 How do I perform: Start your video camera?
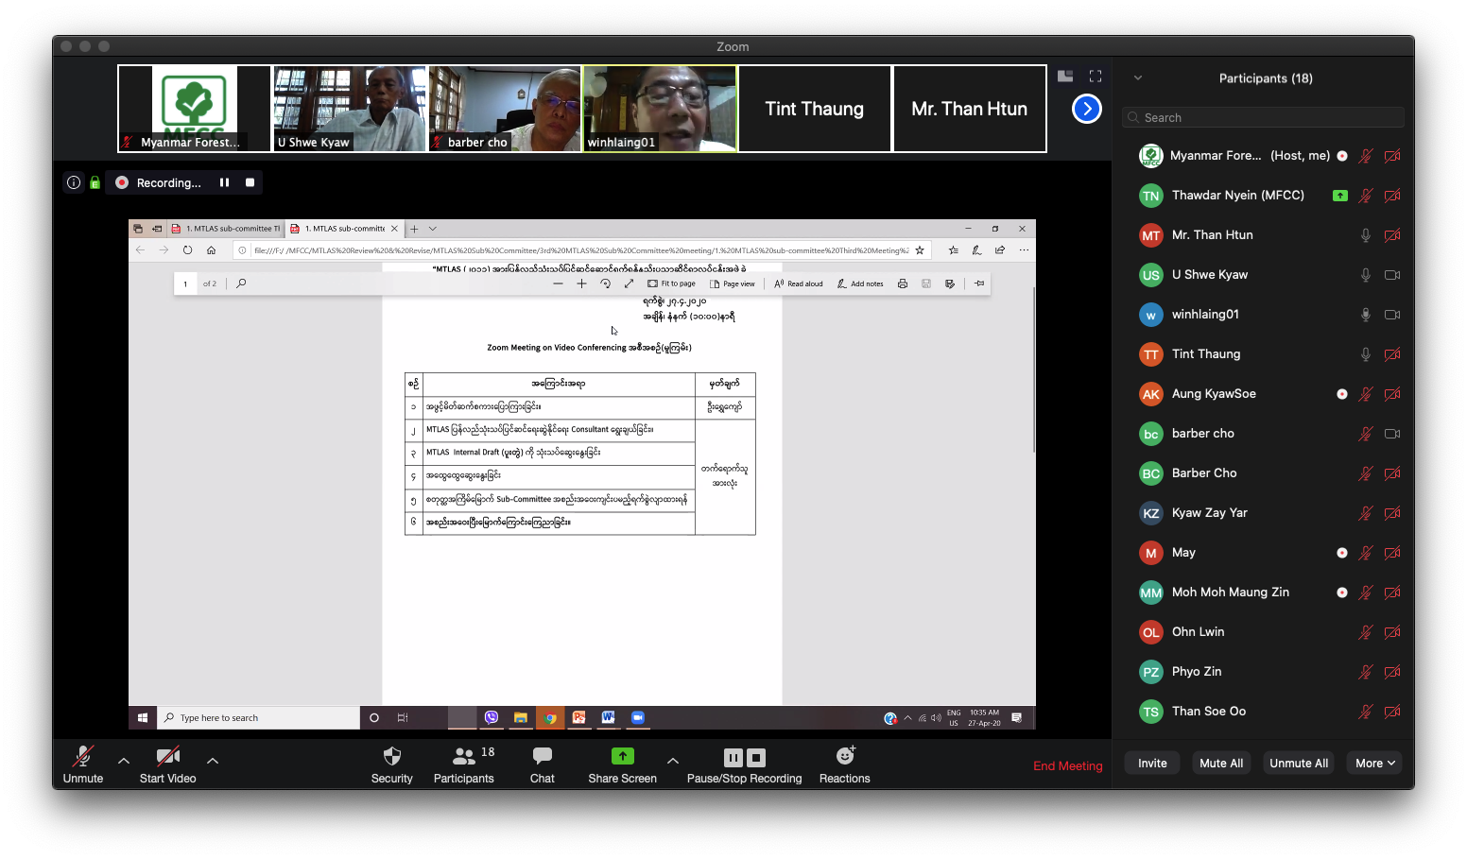coord(167,764)
